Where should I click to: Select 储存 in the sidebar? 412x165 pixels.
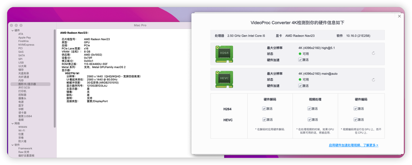[x=21, y=70]
